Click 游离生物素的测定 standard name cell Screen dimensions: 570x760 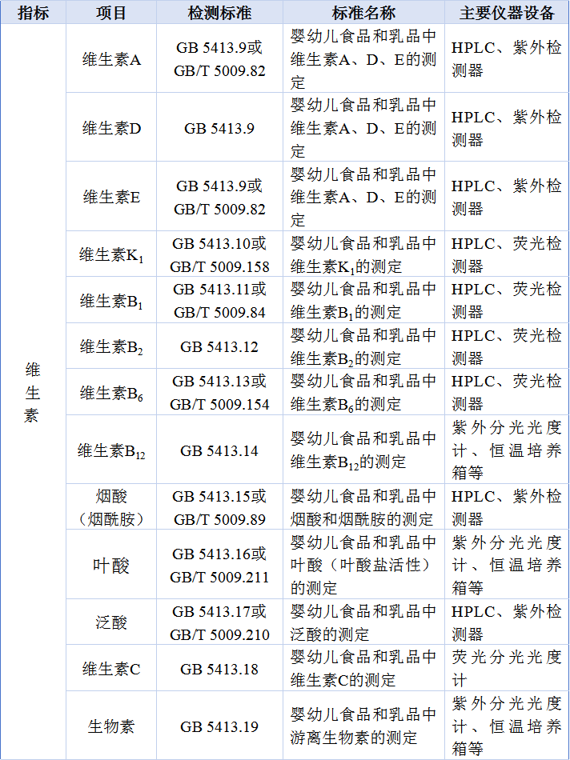pyautogui.click(x=363, y=726)
